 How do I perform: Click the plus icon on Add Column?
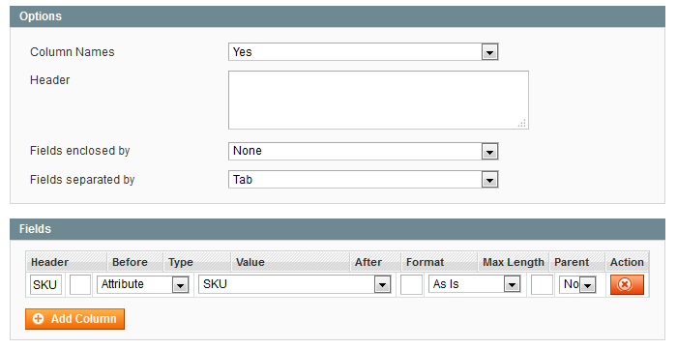click(39, 319)
